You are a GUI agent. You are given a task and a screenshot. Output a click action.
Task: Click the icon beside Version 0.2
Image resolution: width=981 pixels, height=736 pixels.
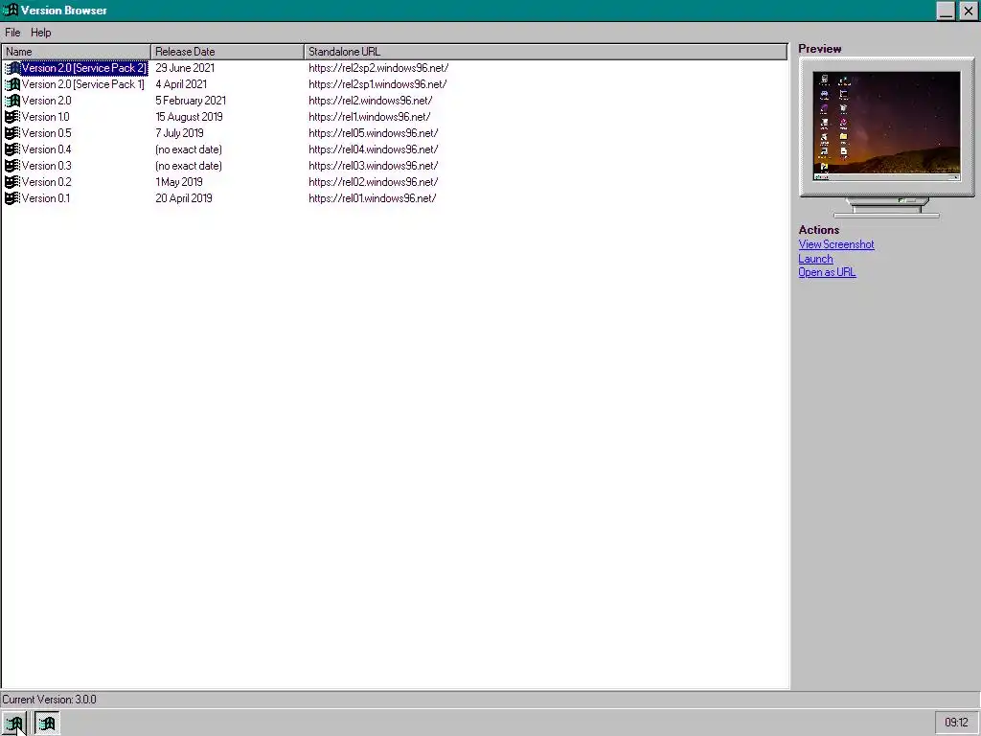click(x=12, y=182)
